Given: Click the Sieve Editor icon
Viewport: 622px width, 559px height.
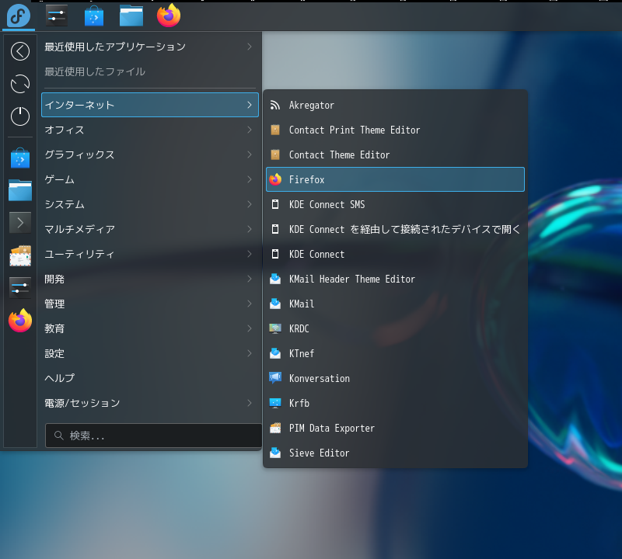Looking at the screenshot, I should [x=275, y=453].
